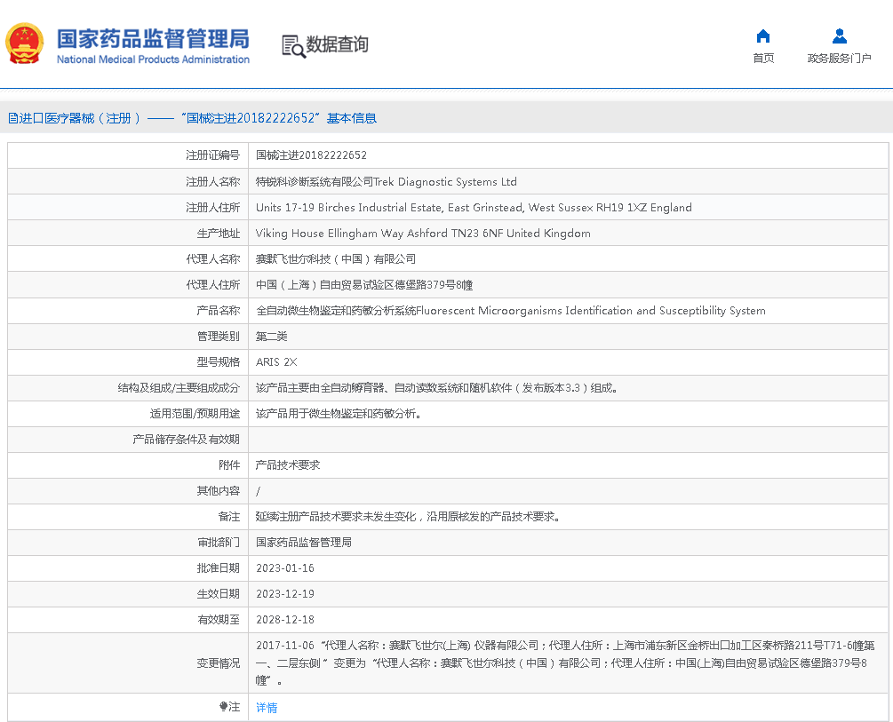This screenshot has width=893, height=722.
Task: Select approving department 国家药品监督管理局 value
Action: coord(304,542)
